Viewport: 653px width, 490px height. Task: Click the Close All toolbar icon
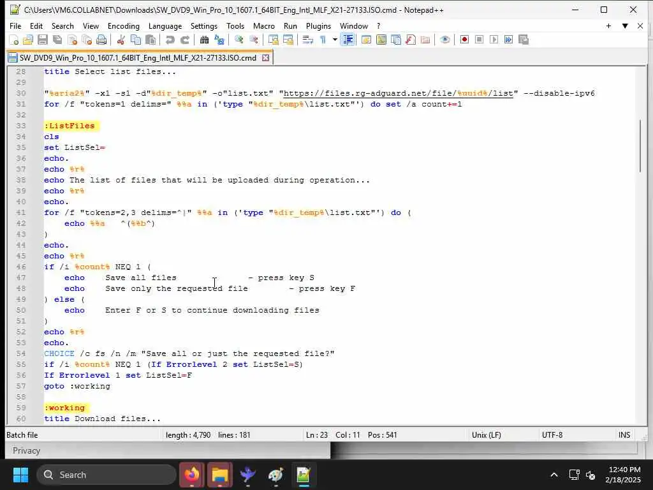87,40
